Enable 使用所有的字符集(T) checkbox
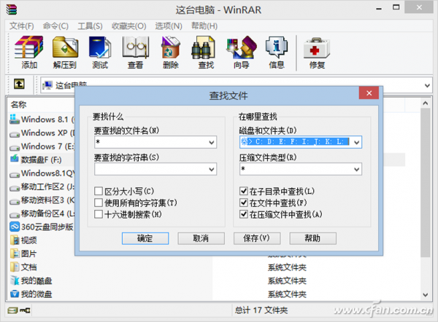This screenshot has height=322, width=438. (x=99, y=203)
